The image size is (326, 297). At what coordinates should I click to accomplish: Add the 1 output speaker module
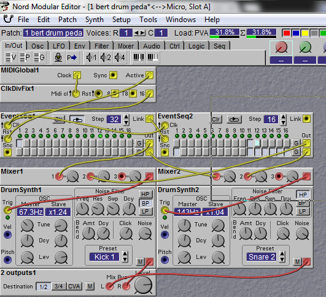tap(91, 57)
